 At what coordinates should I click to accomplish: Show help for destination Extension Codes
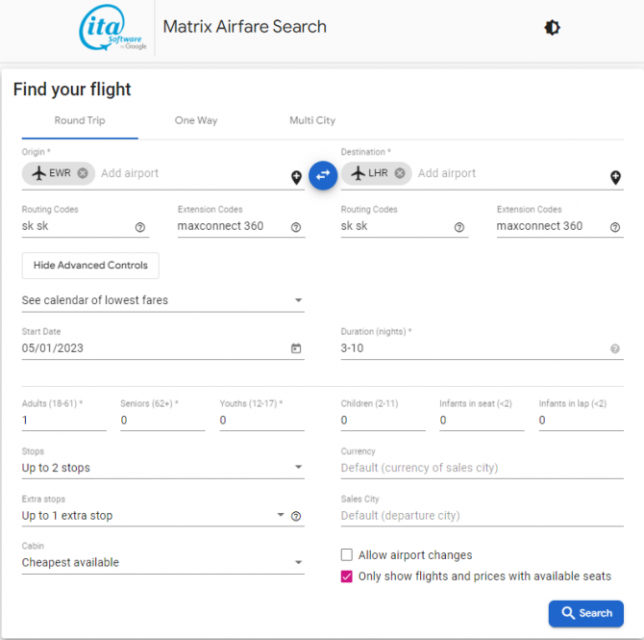pyautogui.click(x=615, y=227)
